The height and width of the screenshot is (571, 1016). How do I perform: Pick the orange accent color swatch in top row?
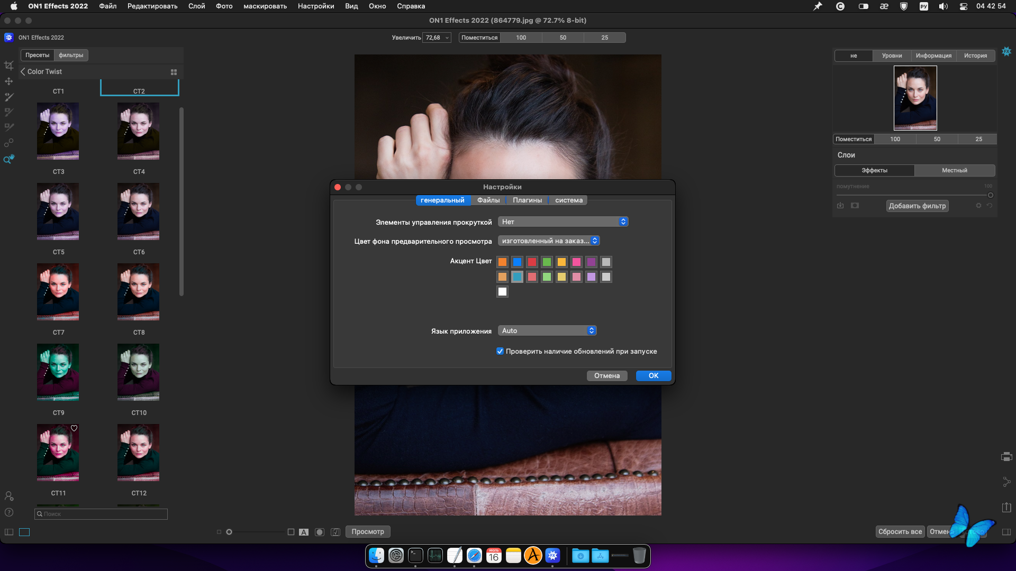point(503,262)
